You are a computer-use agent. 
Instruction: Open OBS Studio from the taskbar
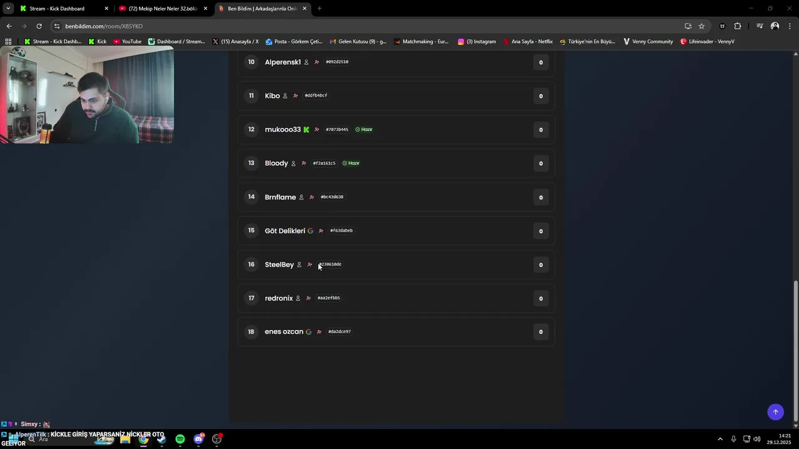(217, 439)
